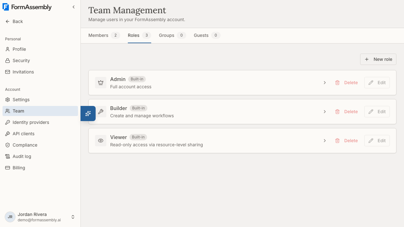Open API clients page

(40, 134)
